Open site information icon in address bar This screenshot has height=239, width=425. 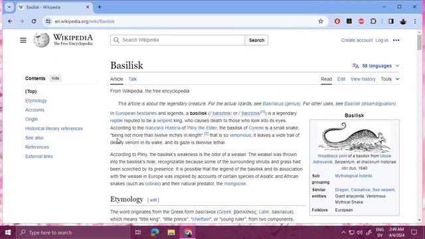(x=48, y=21)
